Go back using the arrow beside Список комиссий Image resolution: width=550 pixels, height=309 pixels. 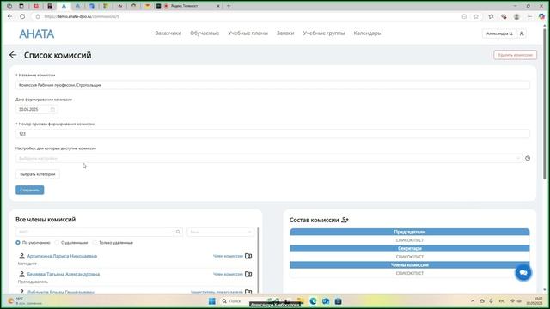click(13, 55)
